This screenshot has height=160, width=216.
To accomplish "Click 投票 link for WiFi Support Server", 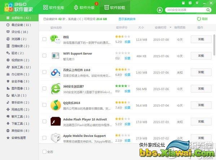I will (127, 59).
